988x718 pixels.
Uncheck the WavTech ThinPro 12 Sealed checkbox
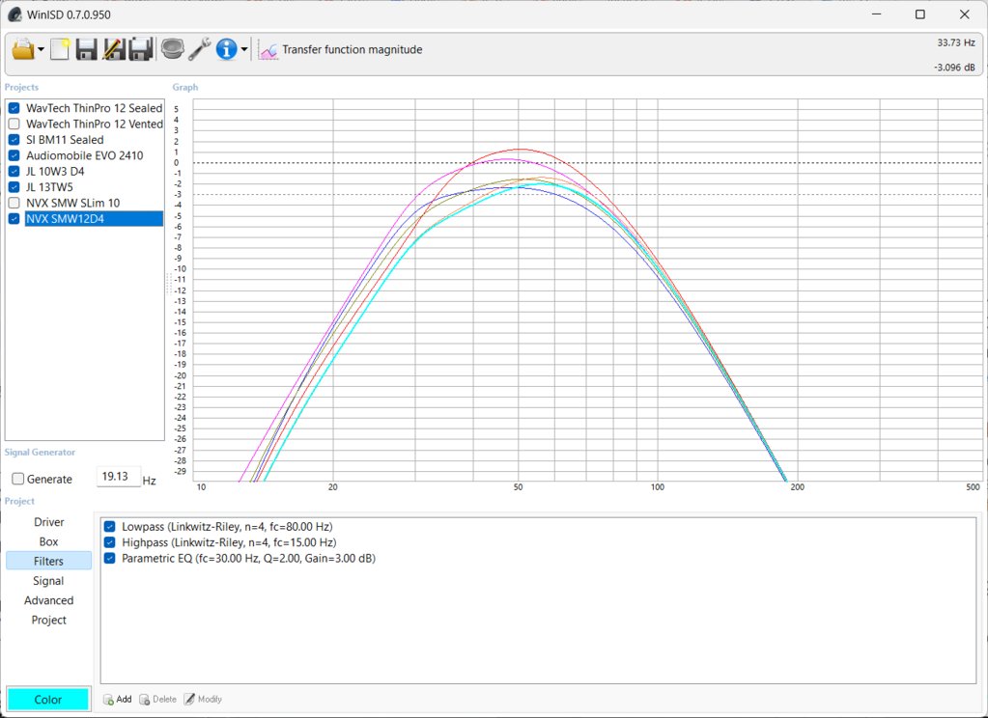14,108
